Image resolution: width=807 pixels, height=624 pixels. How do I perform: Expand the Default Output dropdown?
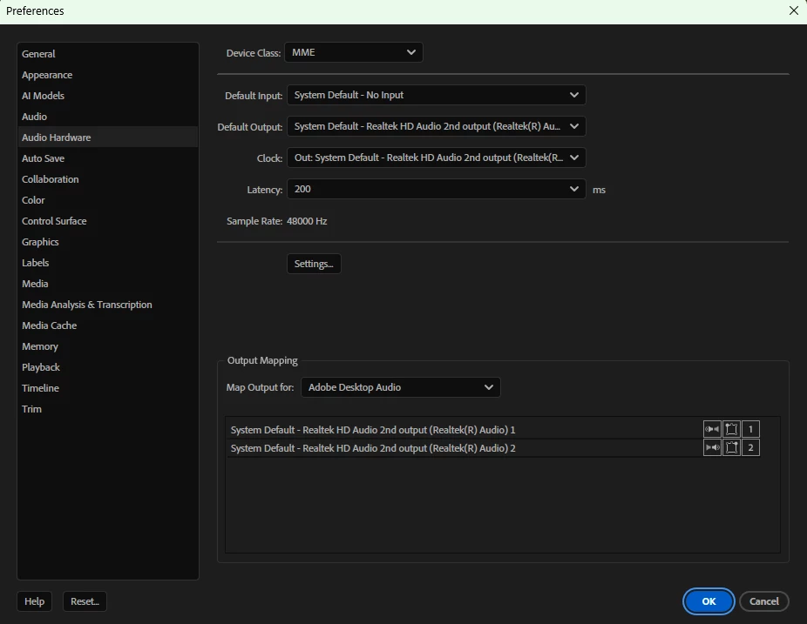(x=437, y=126)
